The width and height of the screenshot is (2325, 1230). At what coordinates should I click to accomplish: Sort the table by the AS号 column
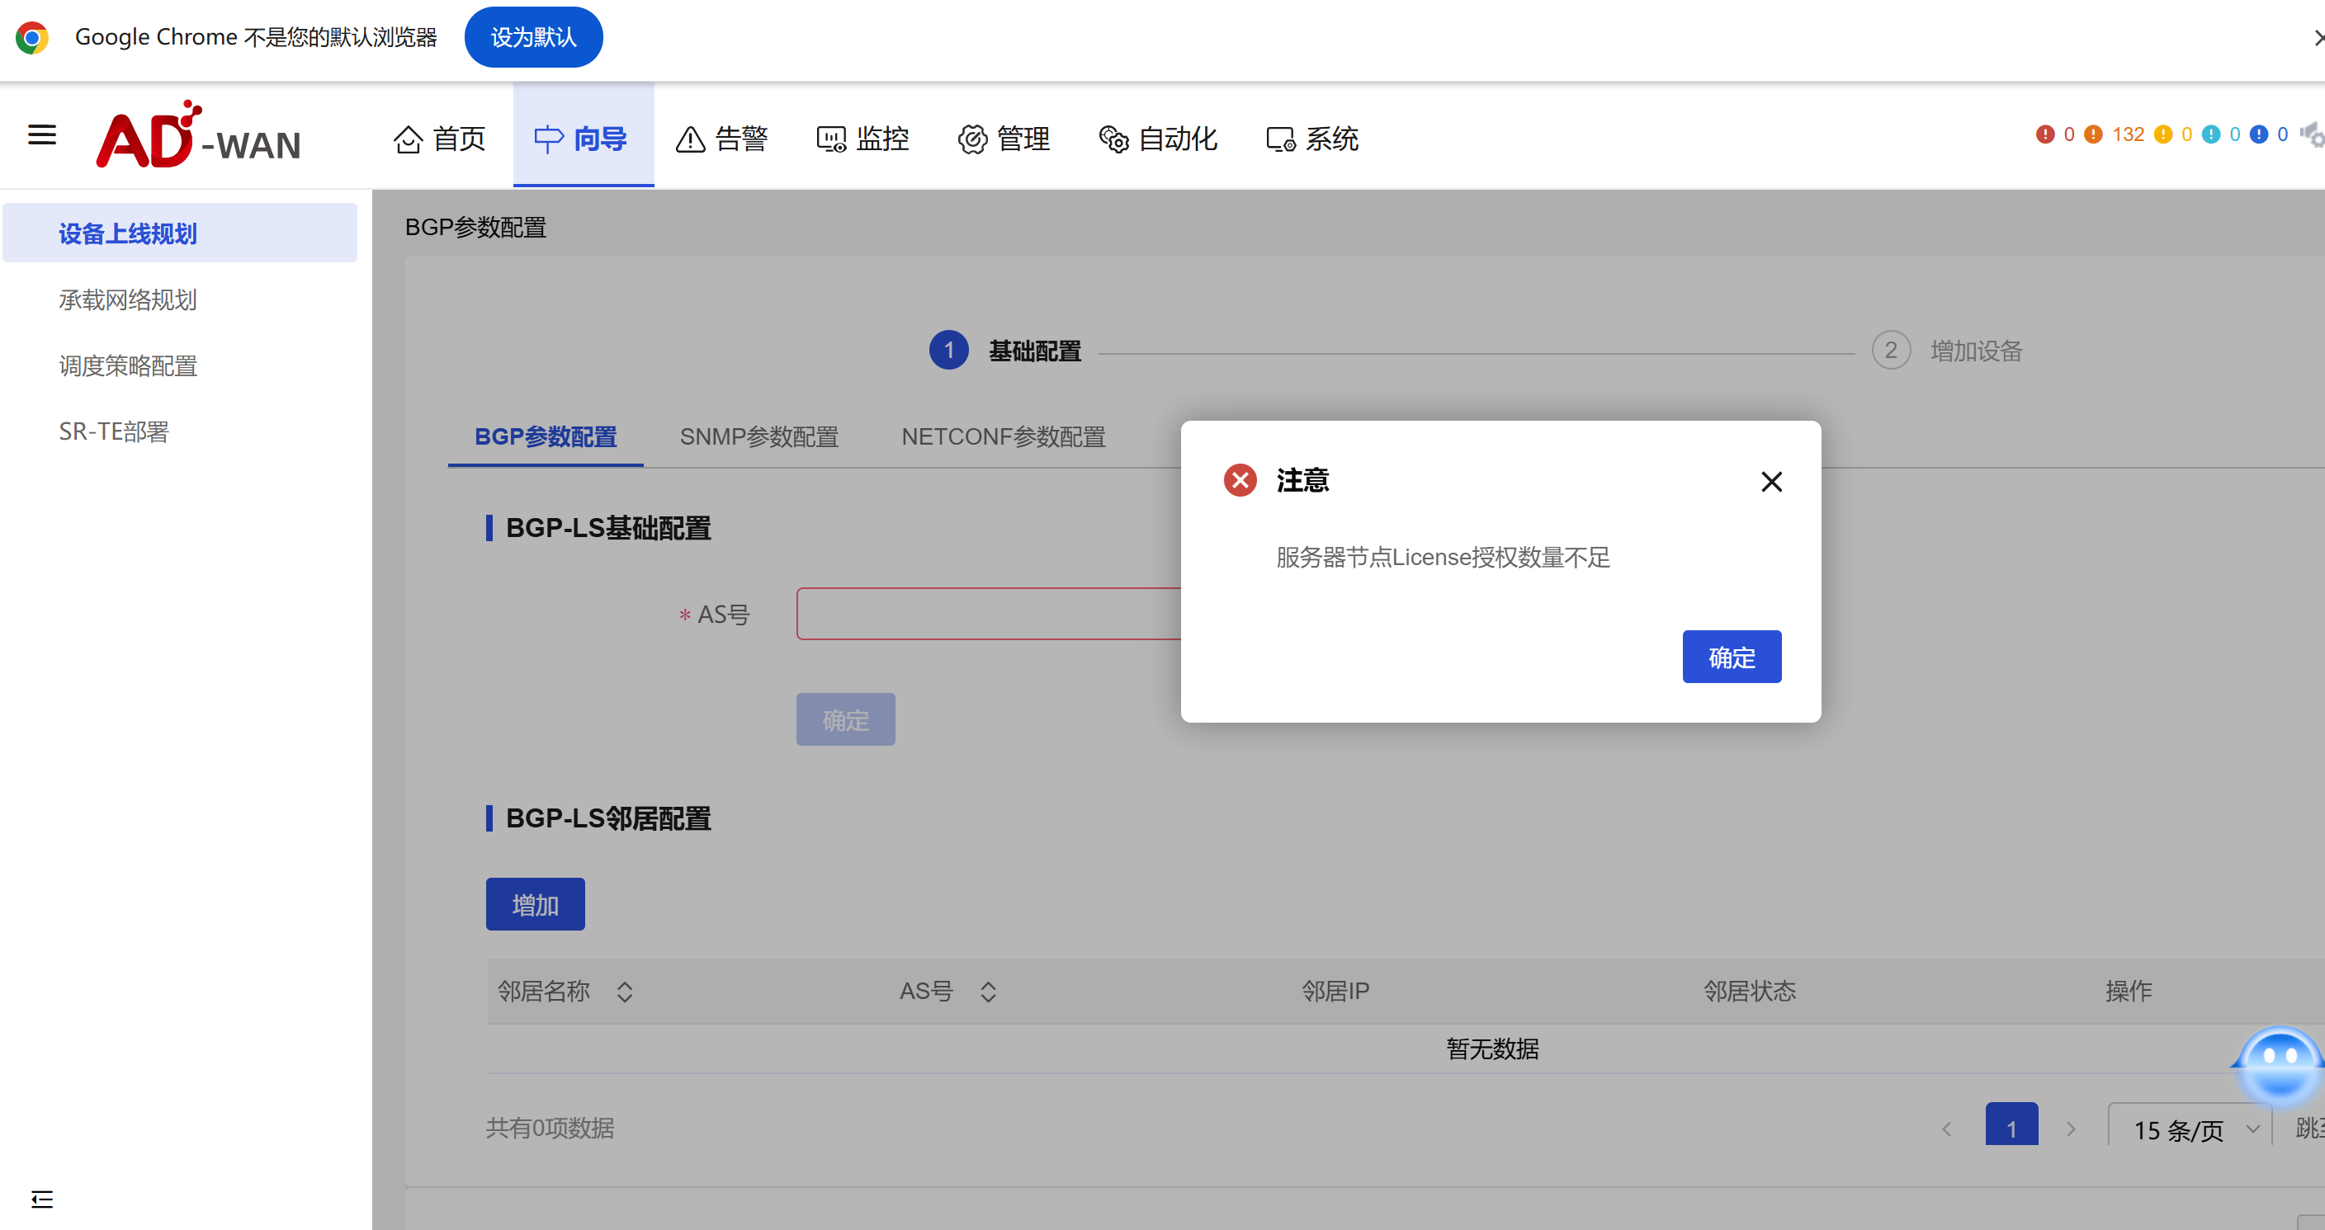[988, 992]
